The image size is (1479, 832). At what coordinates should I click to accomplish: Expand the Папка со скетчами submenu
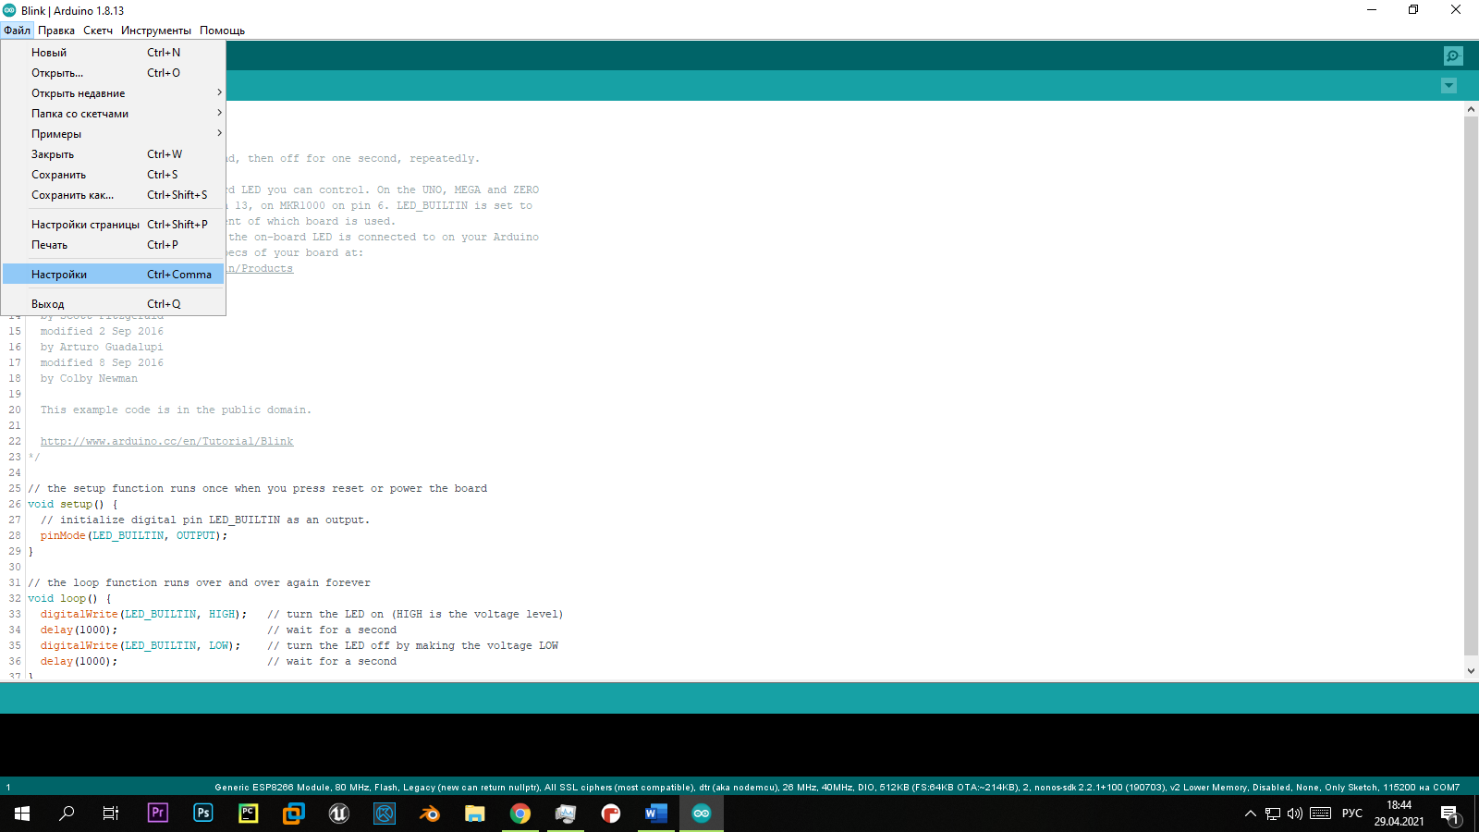[113, 114]
